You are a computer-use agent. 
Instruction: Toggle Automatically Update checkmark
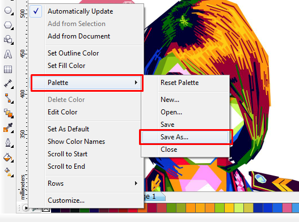click(x=36, y=11)
